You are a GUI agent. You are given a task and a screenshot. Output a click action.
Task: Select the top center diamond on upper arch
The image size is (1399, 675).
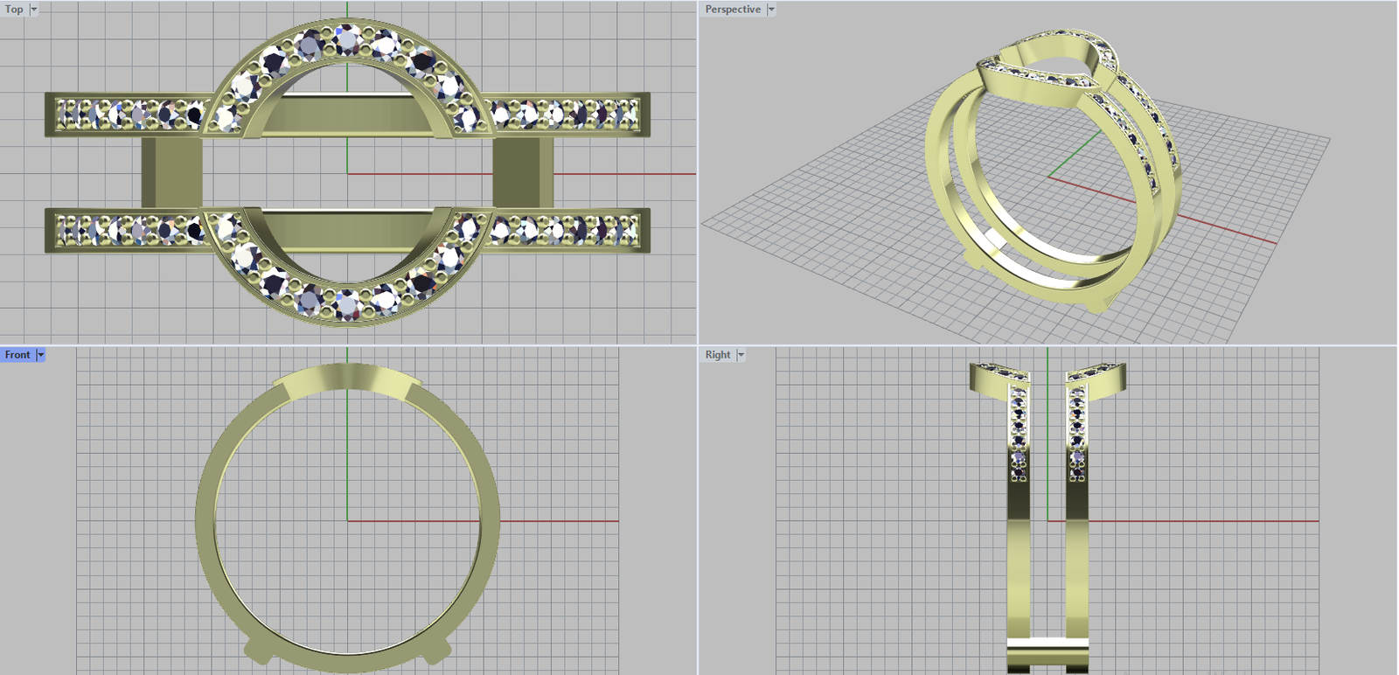click(x=348, y=38)
